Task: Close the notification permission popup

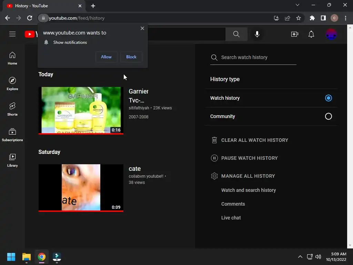Action: click(x=142, y=28)
